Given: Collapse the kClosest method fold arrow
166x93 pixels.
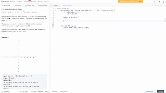Looking at the screenshot, I should tap(56, 10).
